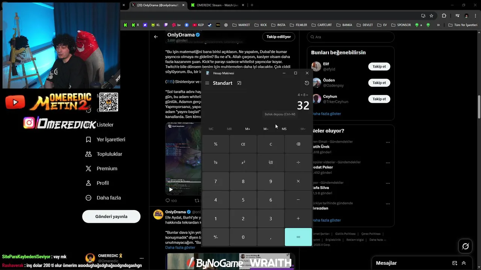This screenshot has height=270, width=481.
Task: Click calculator digit 8
Action: pyautogui.click(x=243, y=181)
